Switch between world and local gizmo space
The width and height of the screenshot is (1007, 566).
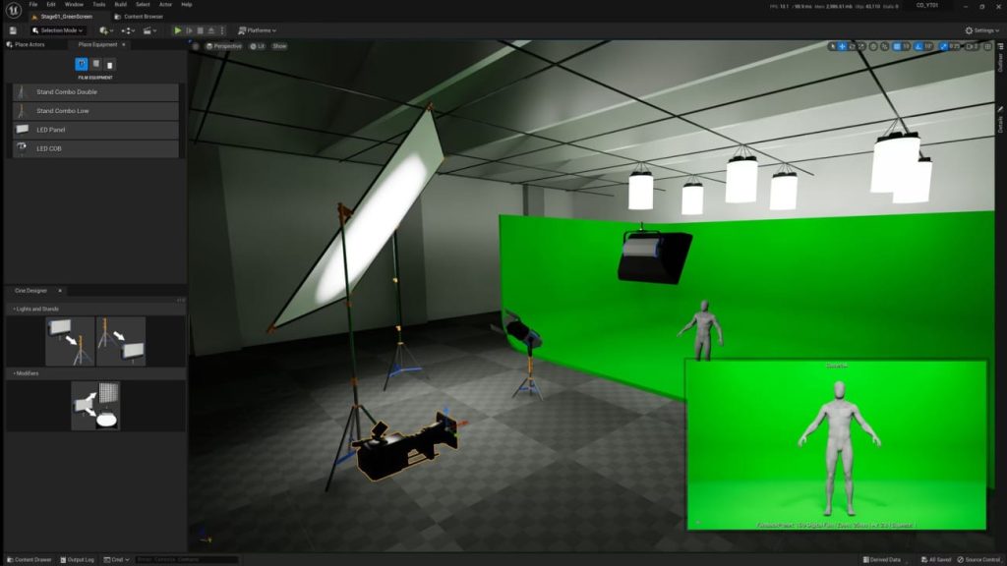click(872, 45)
